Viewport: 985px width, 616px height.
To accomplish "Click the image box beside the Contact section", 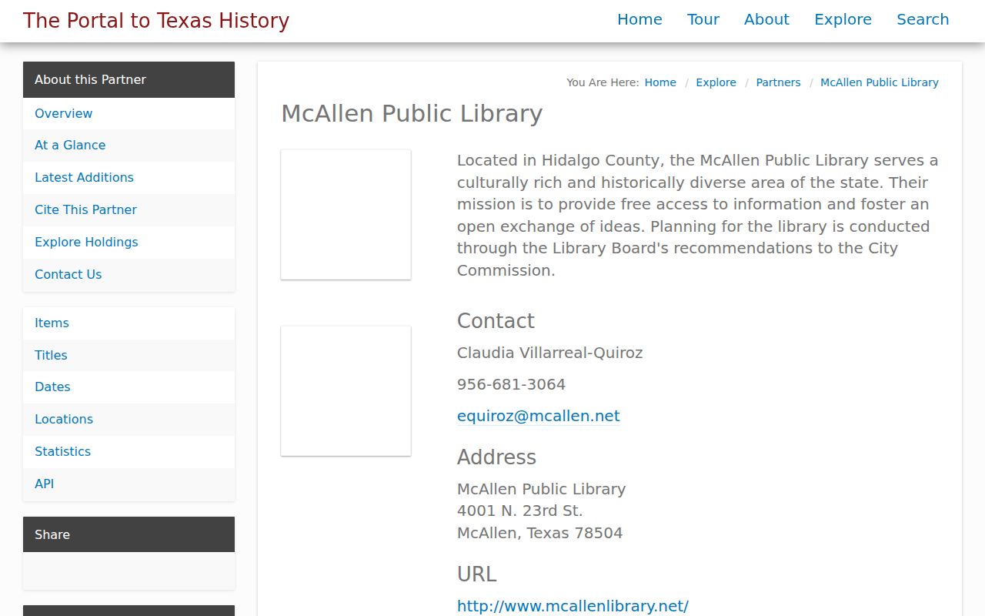I will point(346,390).
